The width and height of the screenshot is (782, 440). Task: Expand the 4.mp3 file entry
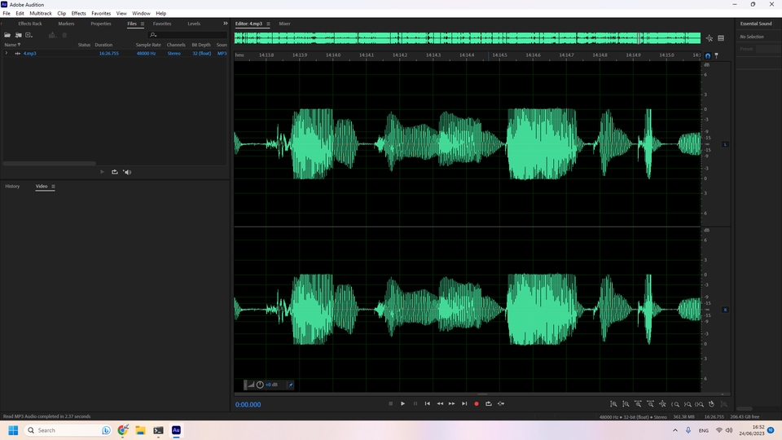[x=7, y=53]
